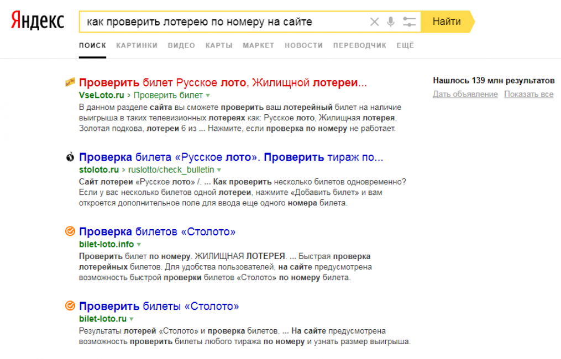Open advanced search filters icon

click(409, 22)
